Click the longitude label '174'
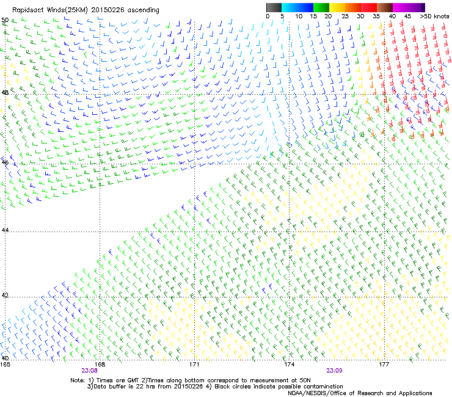The height and width of the screenshot is (397, 452). (289, 365)
